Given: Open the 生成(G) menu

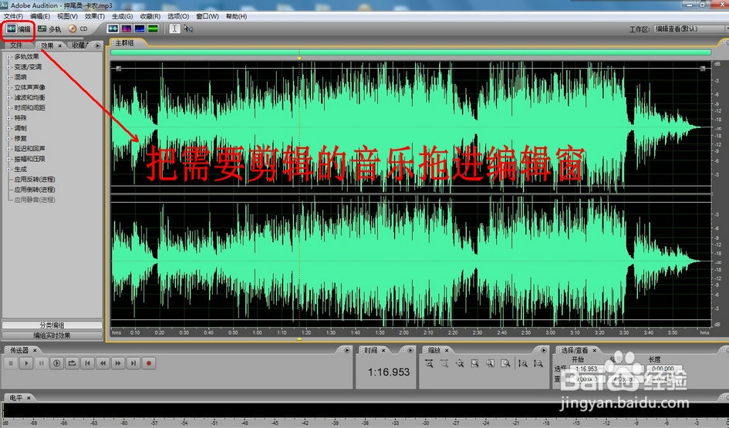Looking at the screenshot, I should pos(123,16).
